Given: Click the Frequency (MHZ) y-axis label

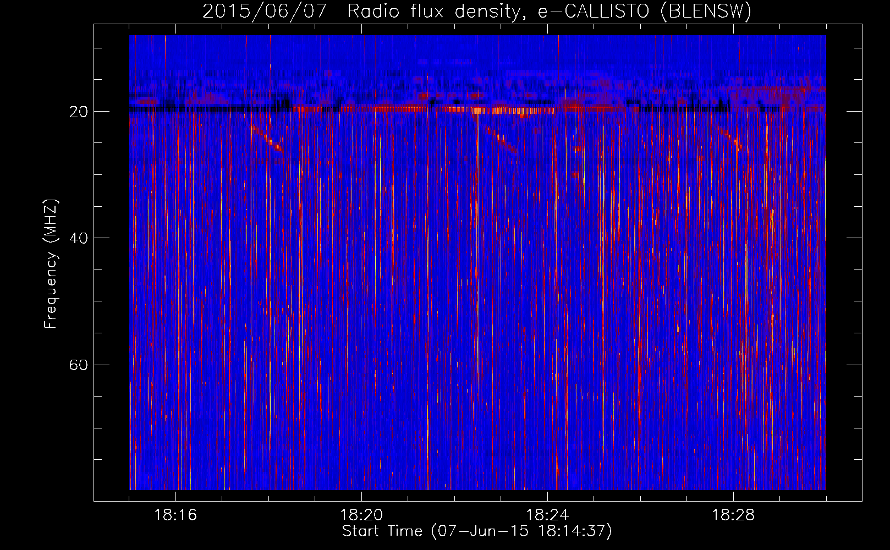Looking at the screenshot, I should click(51, 264).
